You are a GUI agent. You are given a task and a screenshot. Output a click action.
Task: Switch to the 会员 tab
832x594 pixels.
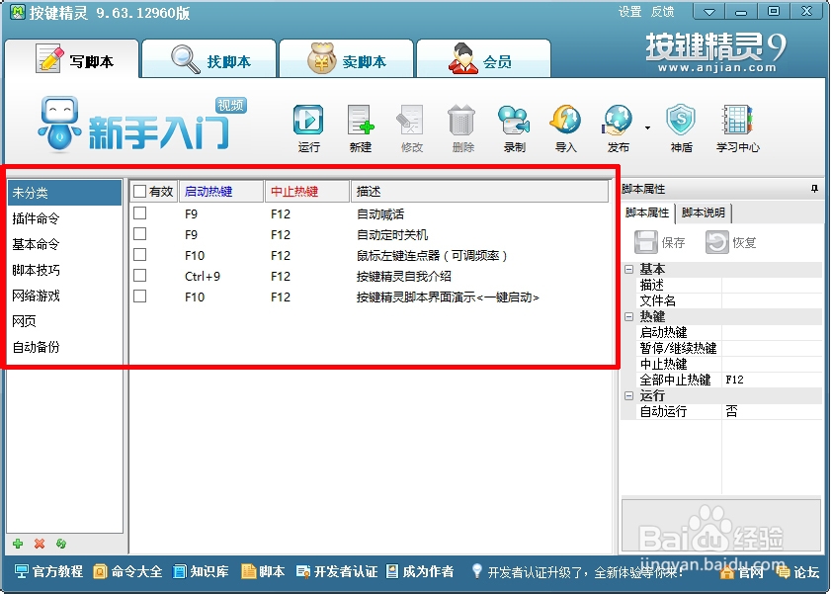483,59
